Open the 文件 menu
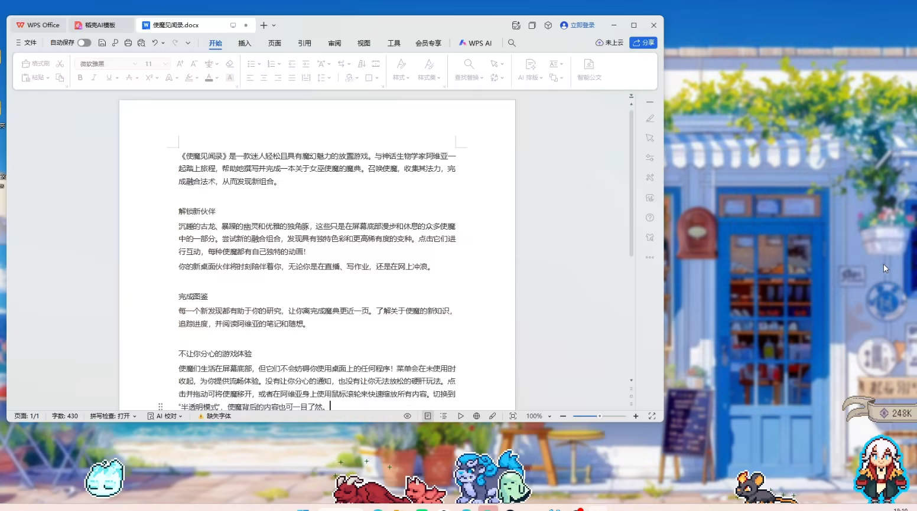The width and height of the screenshot is (917, 511). 27,42
